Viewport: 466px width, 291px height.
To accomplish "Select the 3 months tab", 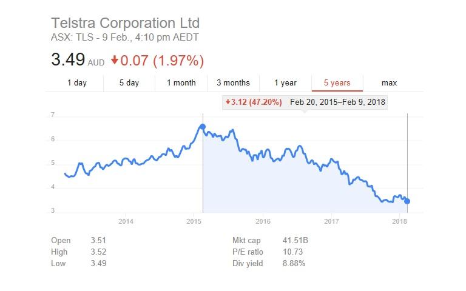I will (233, 83).
